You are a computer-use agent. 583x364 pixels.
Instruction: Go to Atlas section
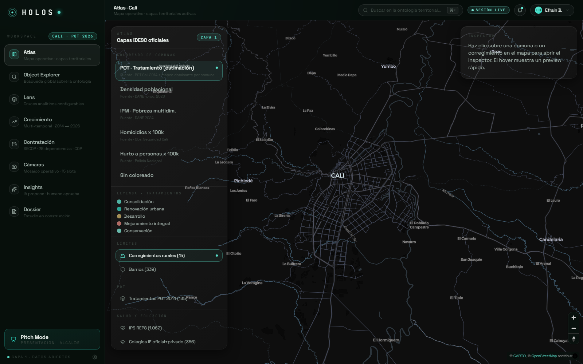(52, 55)
